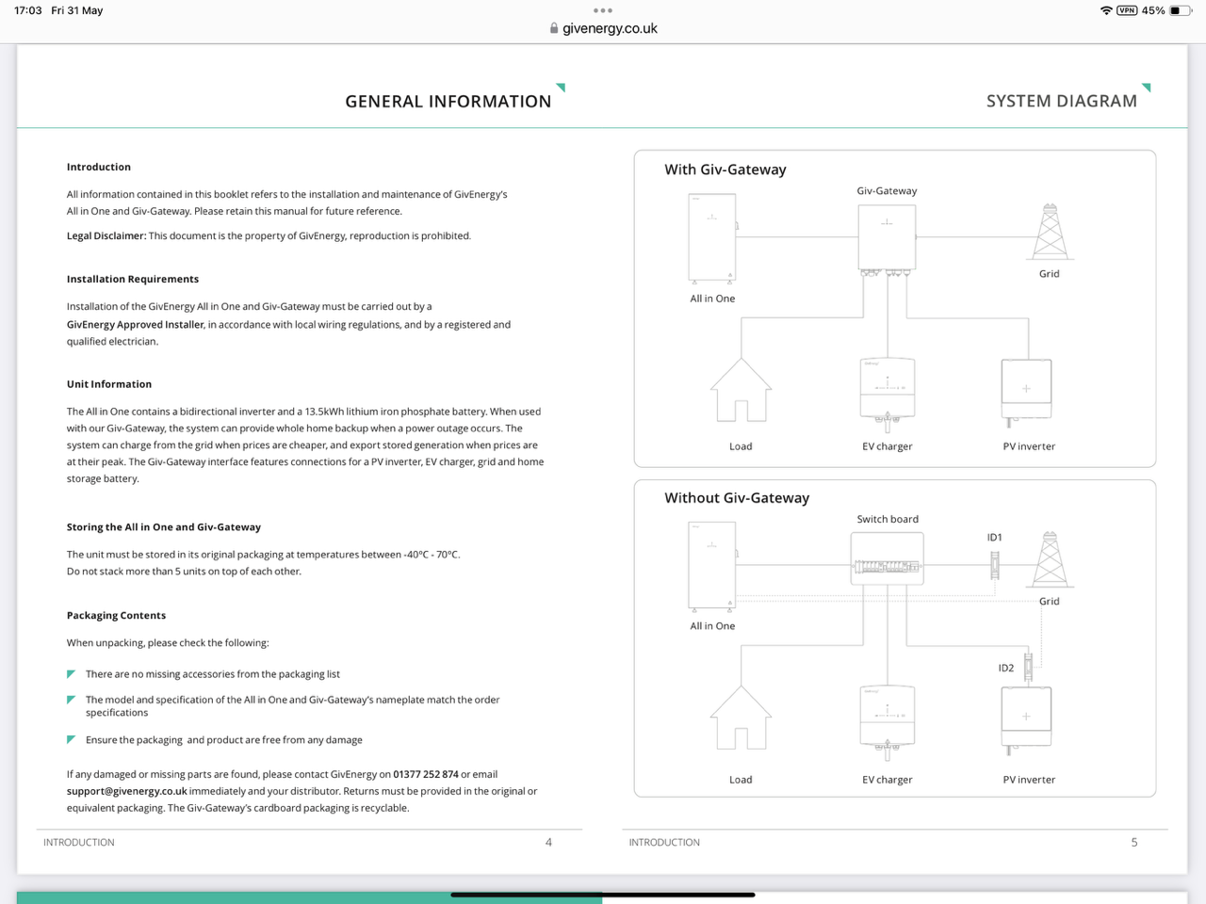Tap the Wi-Fi status icon

(x=1105, y=10)
